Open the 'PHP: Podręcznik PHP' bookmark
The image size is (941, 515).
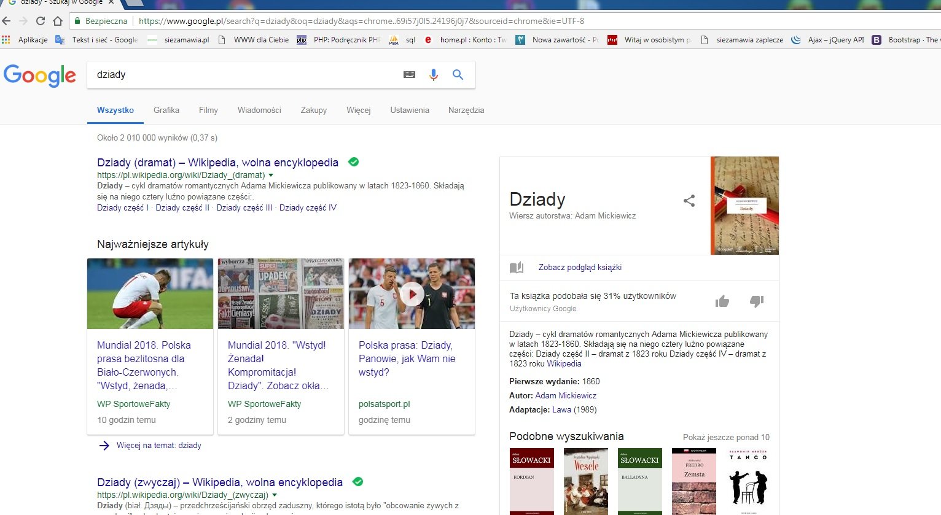click(339, 40)
